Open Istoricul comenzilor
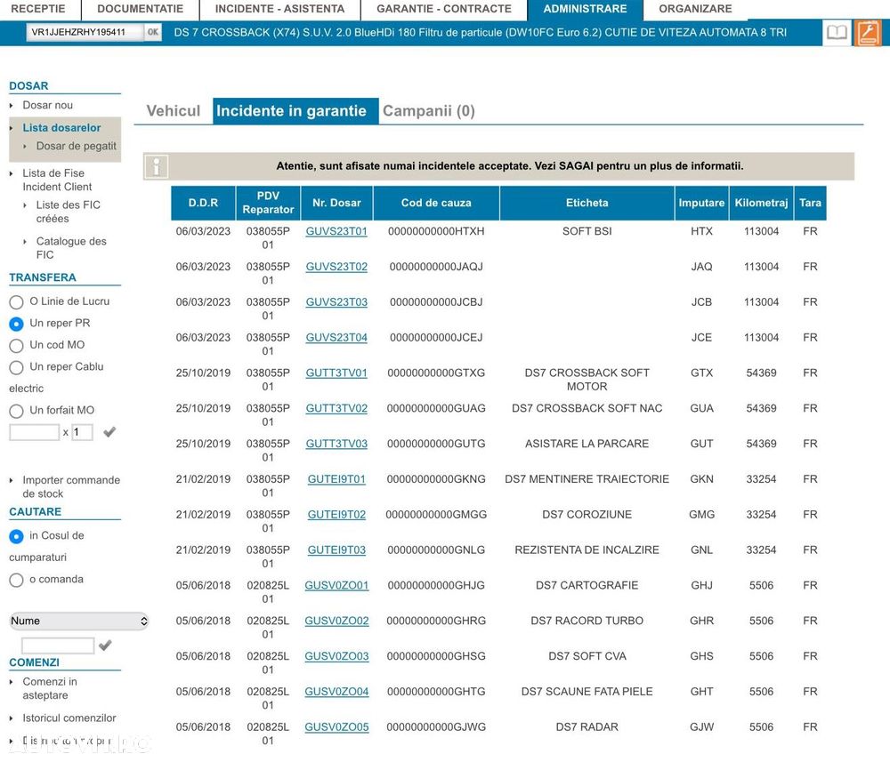The height and width of the screenshot is (762, 890). pyautogui.click(x=69, y=718)
